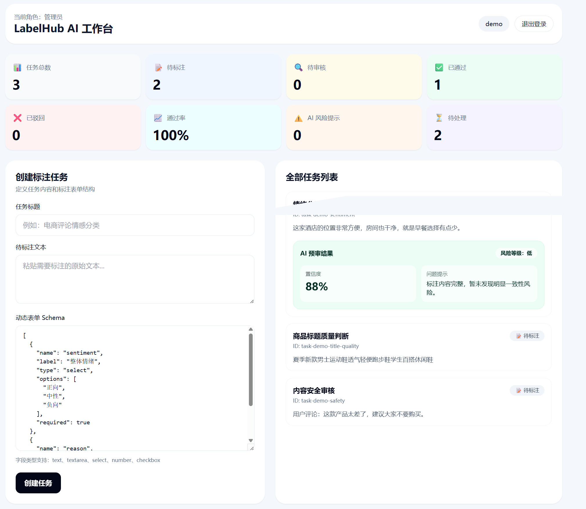Screen dimensions: 586x509
Task: Click the "type": "select" line in Schema
Action: click(x=65, y=370)
